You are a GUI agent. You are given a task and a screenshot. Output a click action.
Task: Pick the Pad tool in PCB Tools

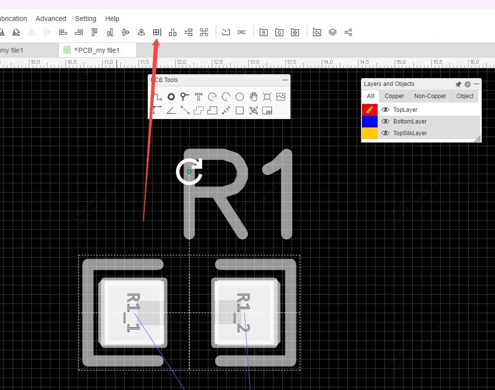(171, 97)
